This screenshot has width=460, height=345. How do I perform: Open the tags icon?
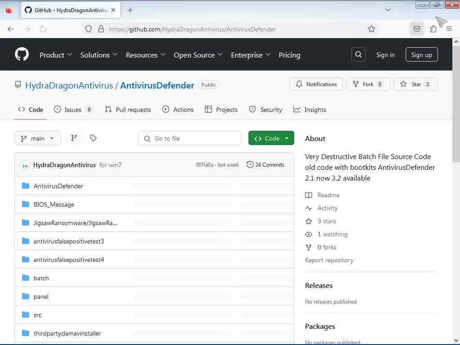tap(93, 138)
